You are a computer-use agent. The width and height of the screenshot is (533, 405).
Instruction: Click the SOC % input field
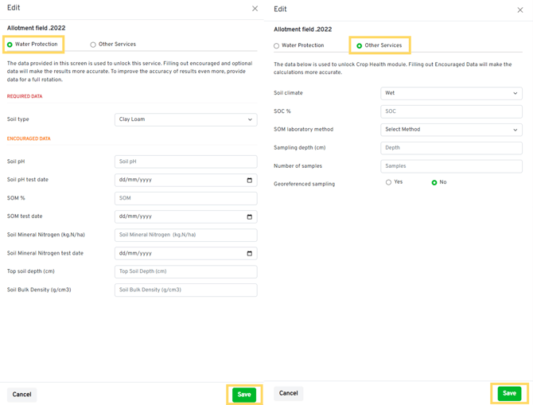(x=451, y=111)
